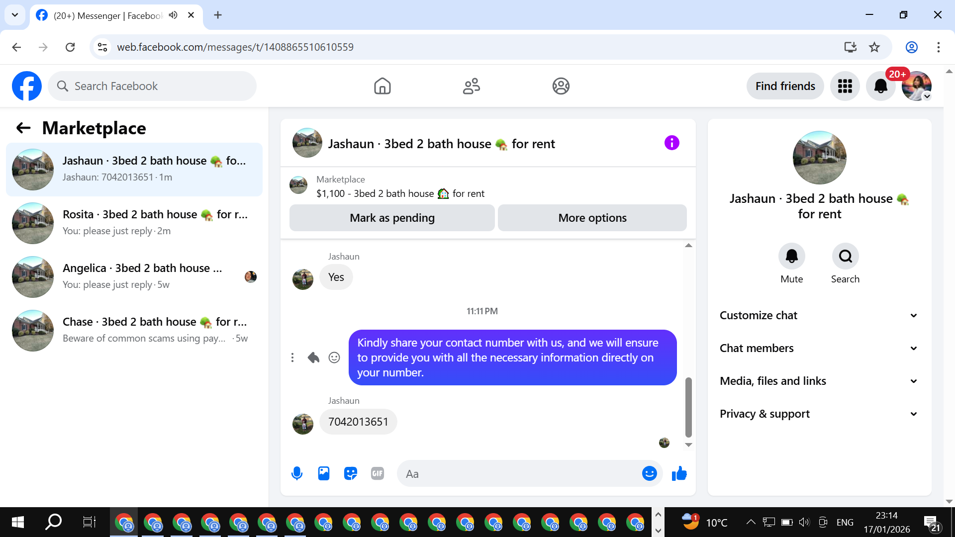The width and height of the screenshot is (955, 537).
Task: Open the sticker picker icon
Action: [x=351, y=473]
